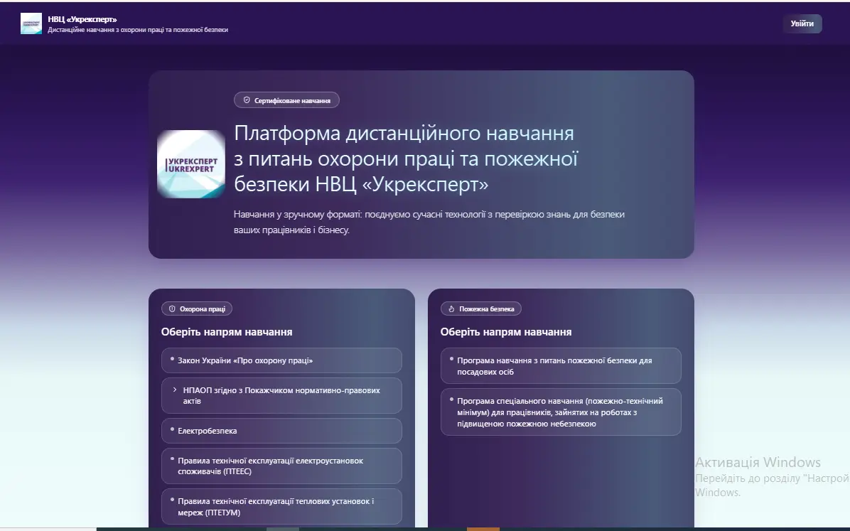Open Закон України «Про охорону праці» course

[x=281, y=360]
